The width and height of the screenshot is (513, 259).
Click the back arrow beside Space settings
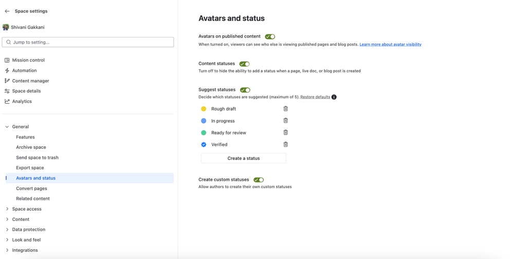click(x=7, y=11)
